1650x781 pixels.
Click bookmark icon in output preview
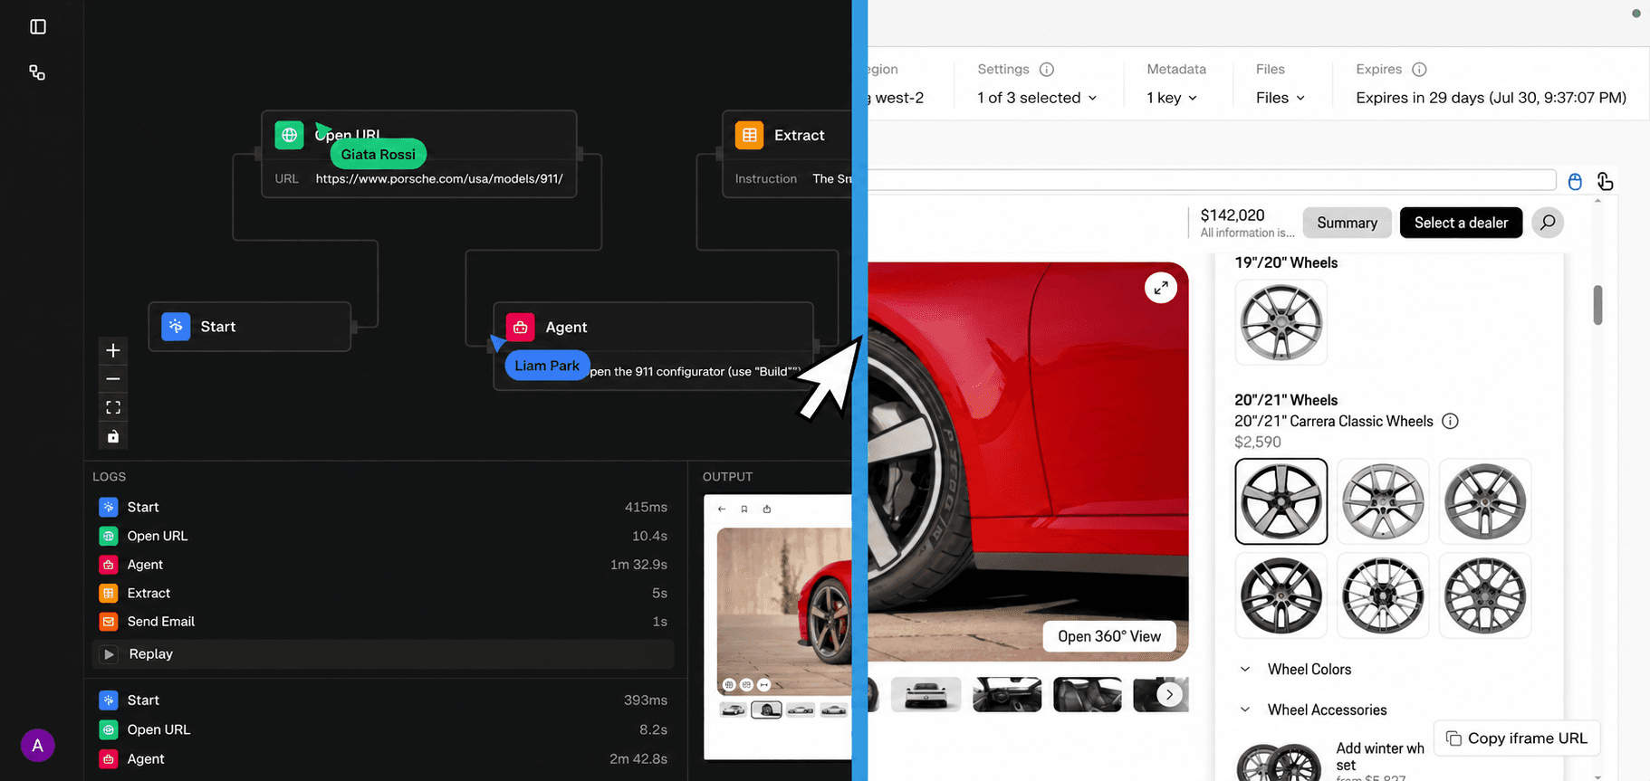[x=744, y=509]
